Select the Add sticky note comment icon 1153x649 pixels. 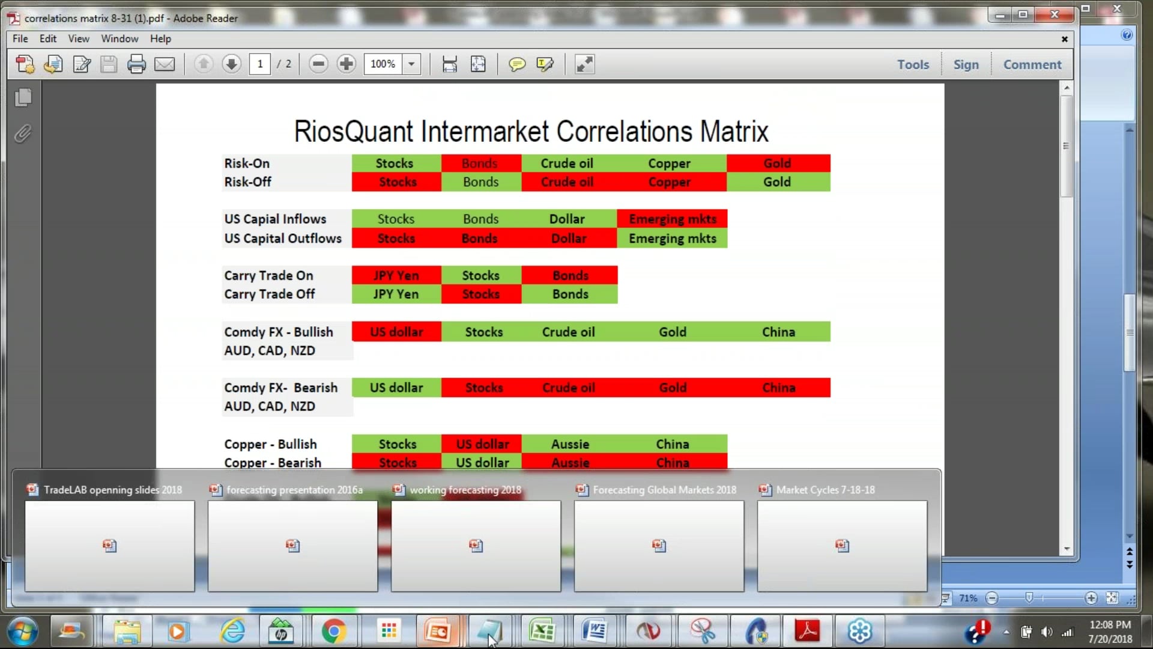(x=518, y=64)
